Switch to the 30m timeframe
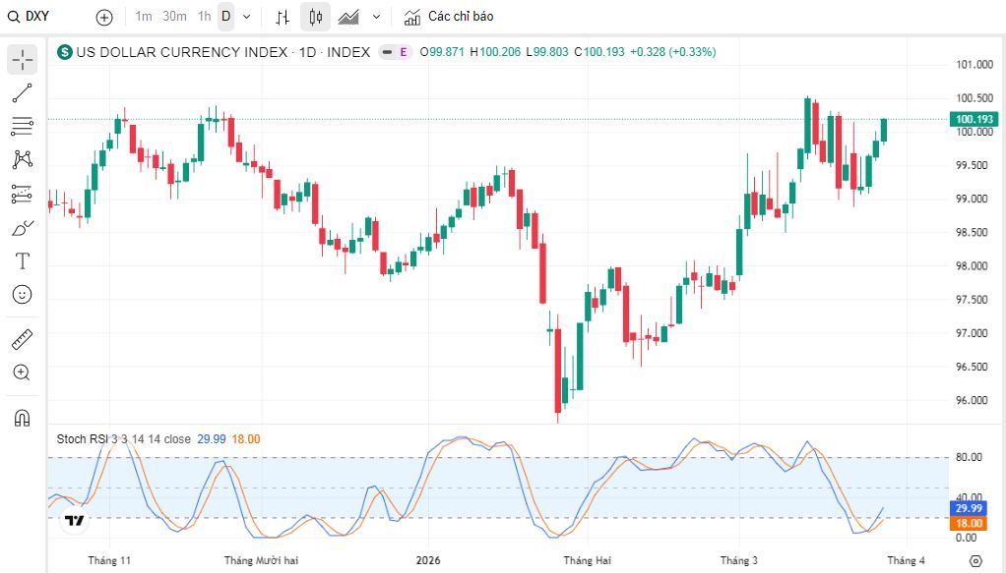1006x574 pixels. 174,17
